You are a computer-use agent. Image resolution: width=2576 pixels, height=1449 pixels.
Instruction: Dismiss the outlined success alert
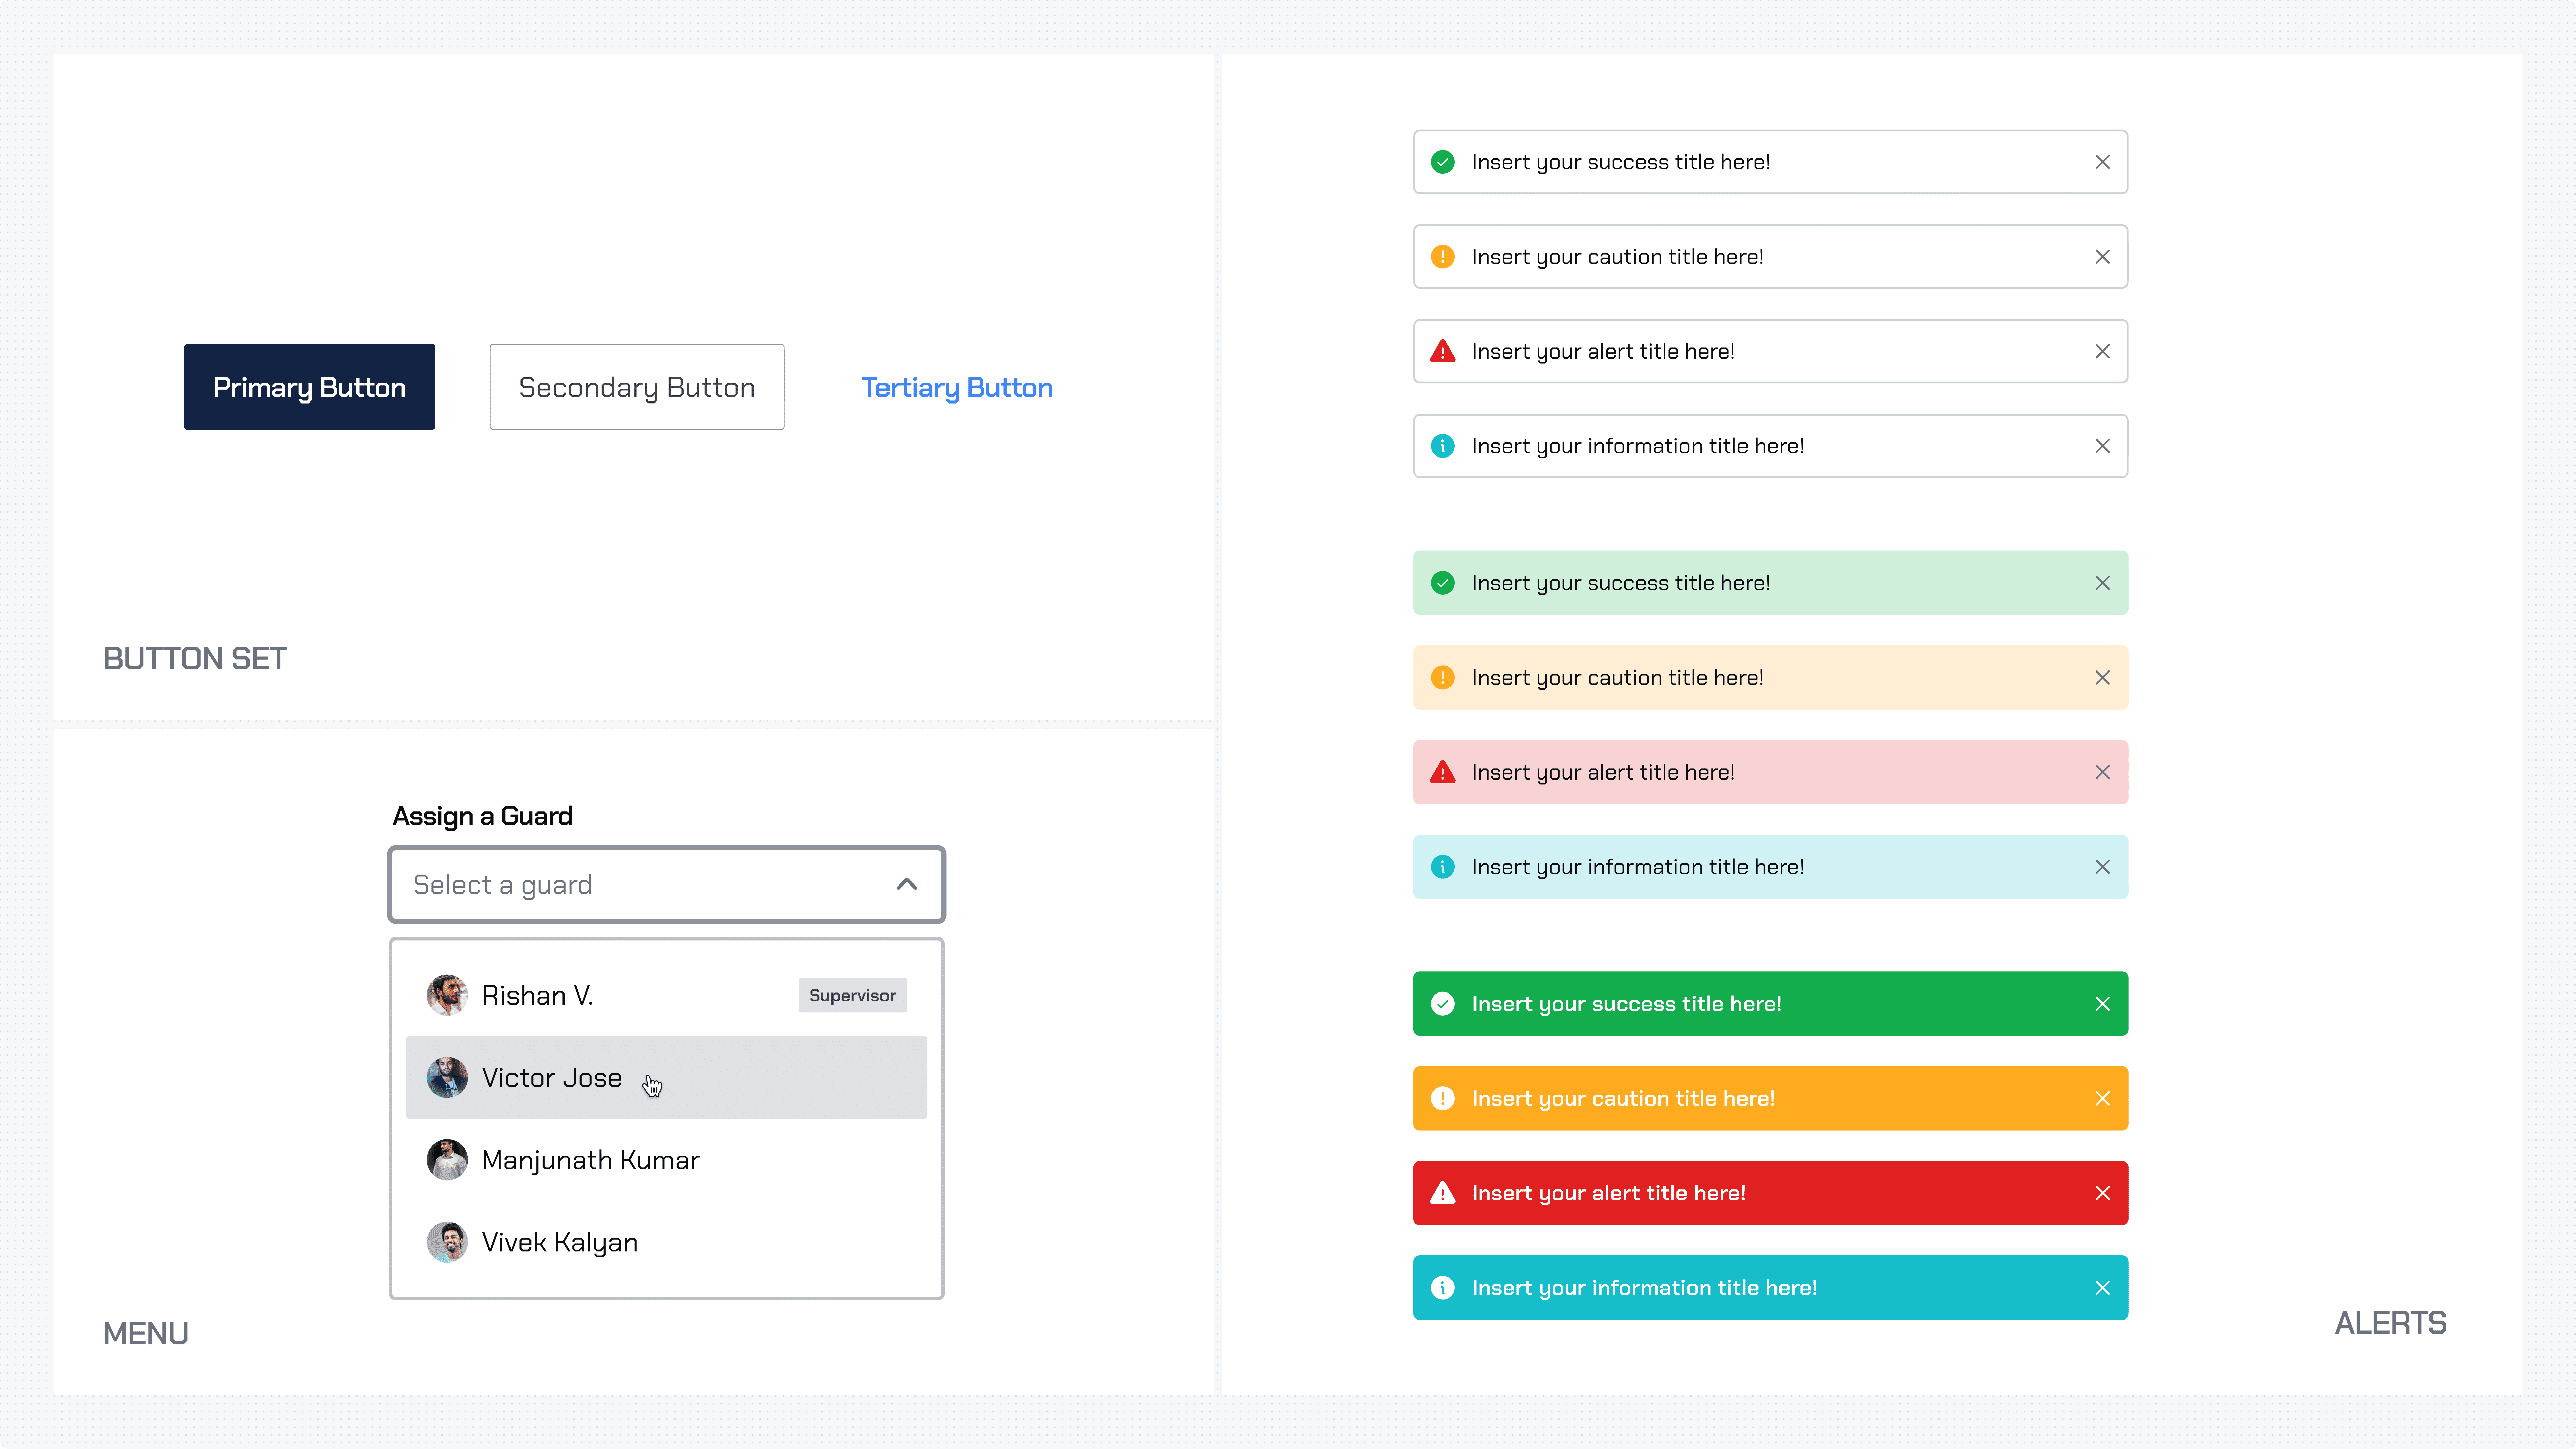click(2102, 162)
